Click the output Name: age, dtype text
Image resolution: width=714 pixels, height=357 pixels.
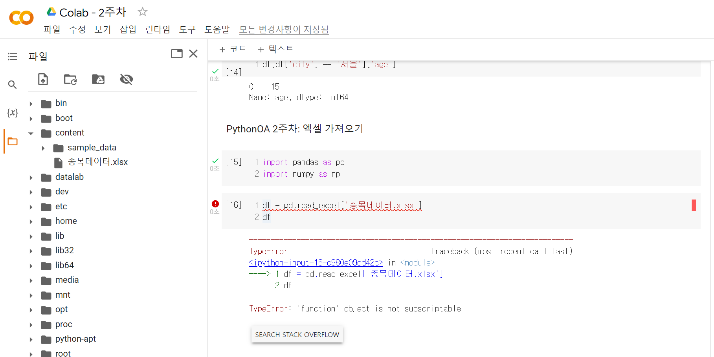[299, 97]
